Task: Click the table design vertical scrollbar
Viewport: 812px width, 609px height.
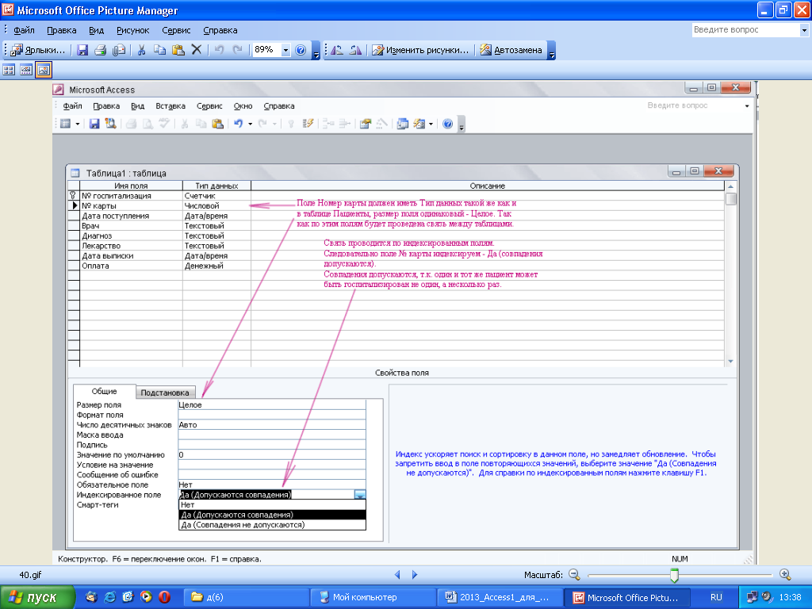Action: point(730,274)
